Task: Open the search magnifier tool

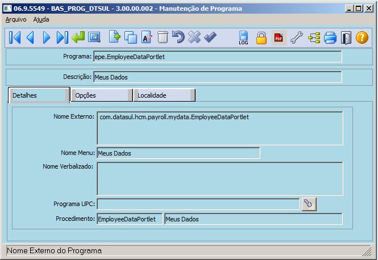Action: [x=94, y=37]
